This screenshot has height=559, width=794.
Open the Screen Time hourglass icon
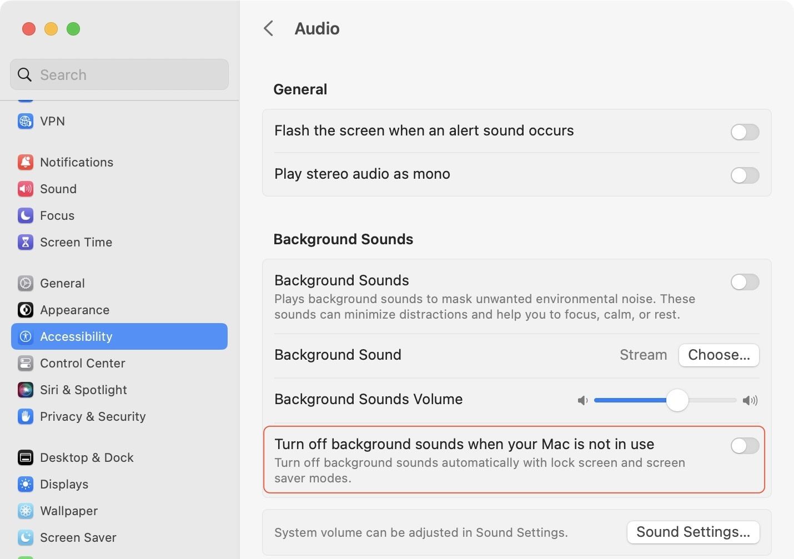[x=26, y=242]
